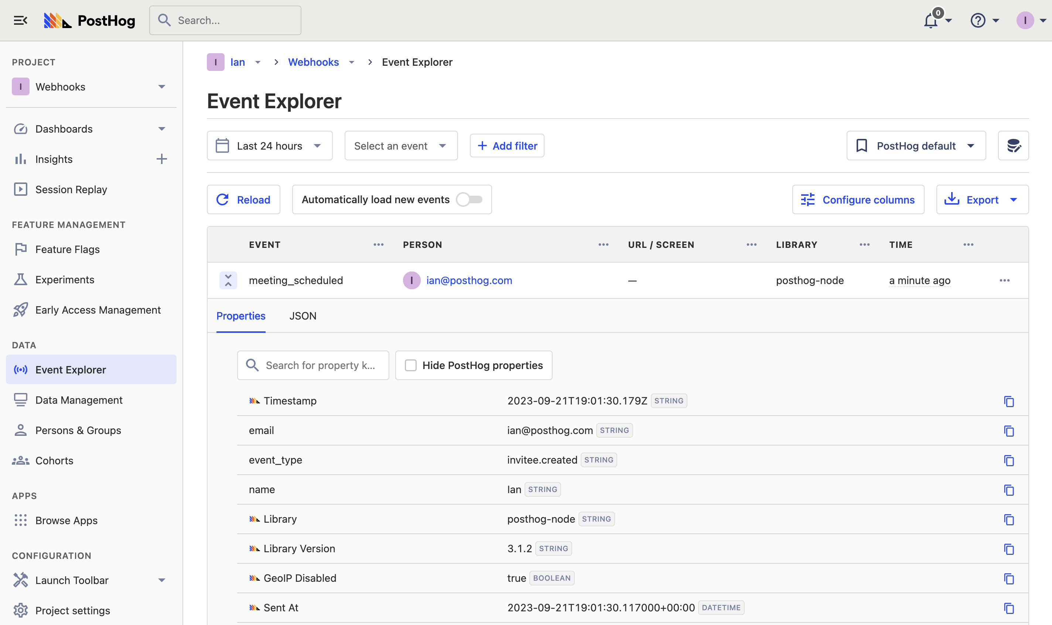The width and height of the screenshot is (1052, 625).
Task: Open PERSON column options menu
Action: point(604,245)
